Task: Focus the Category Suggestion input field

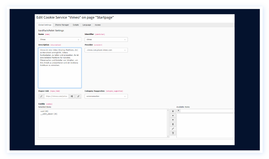Action: click(106, 96)
